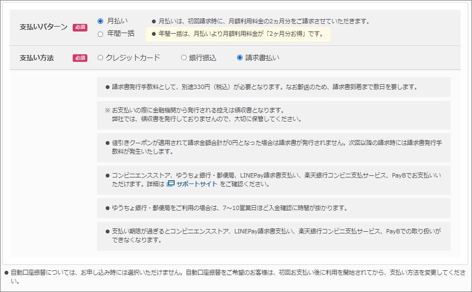Image resolution: width=472 pixels, height=292 pixels.
Task: Click the 必須 badge next to 支払いパターン
Action: [x=80, y=27]
